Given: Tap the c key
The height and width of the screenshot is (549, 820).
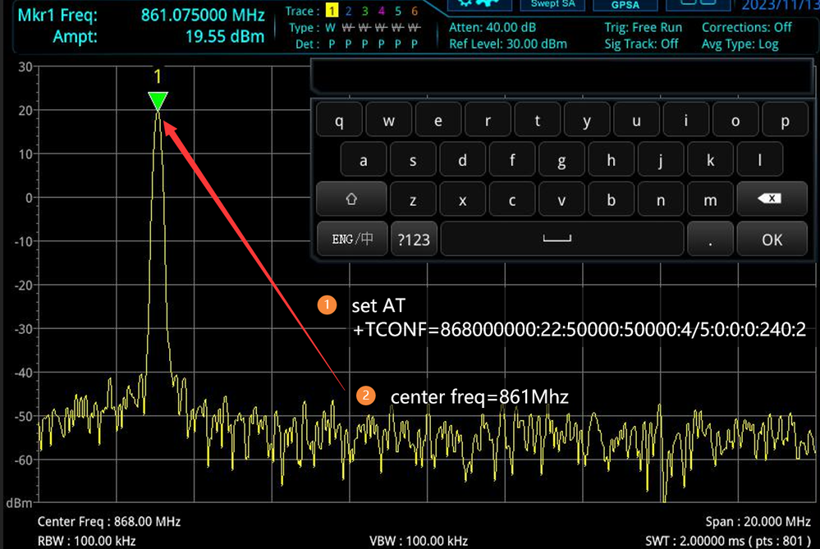Looking at the screenshot, I should (512, 199).
